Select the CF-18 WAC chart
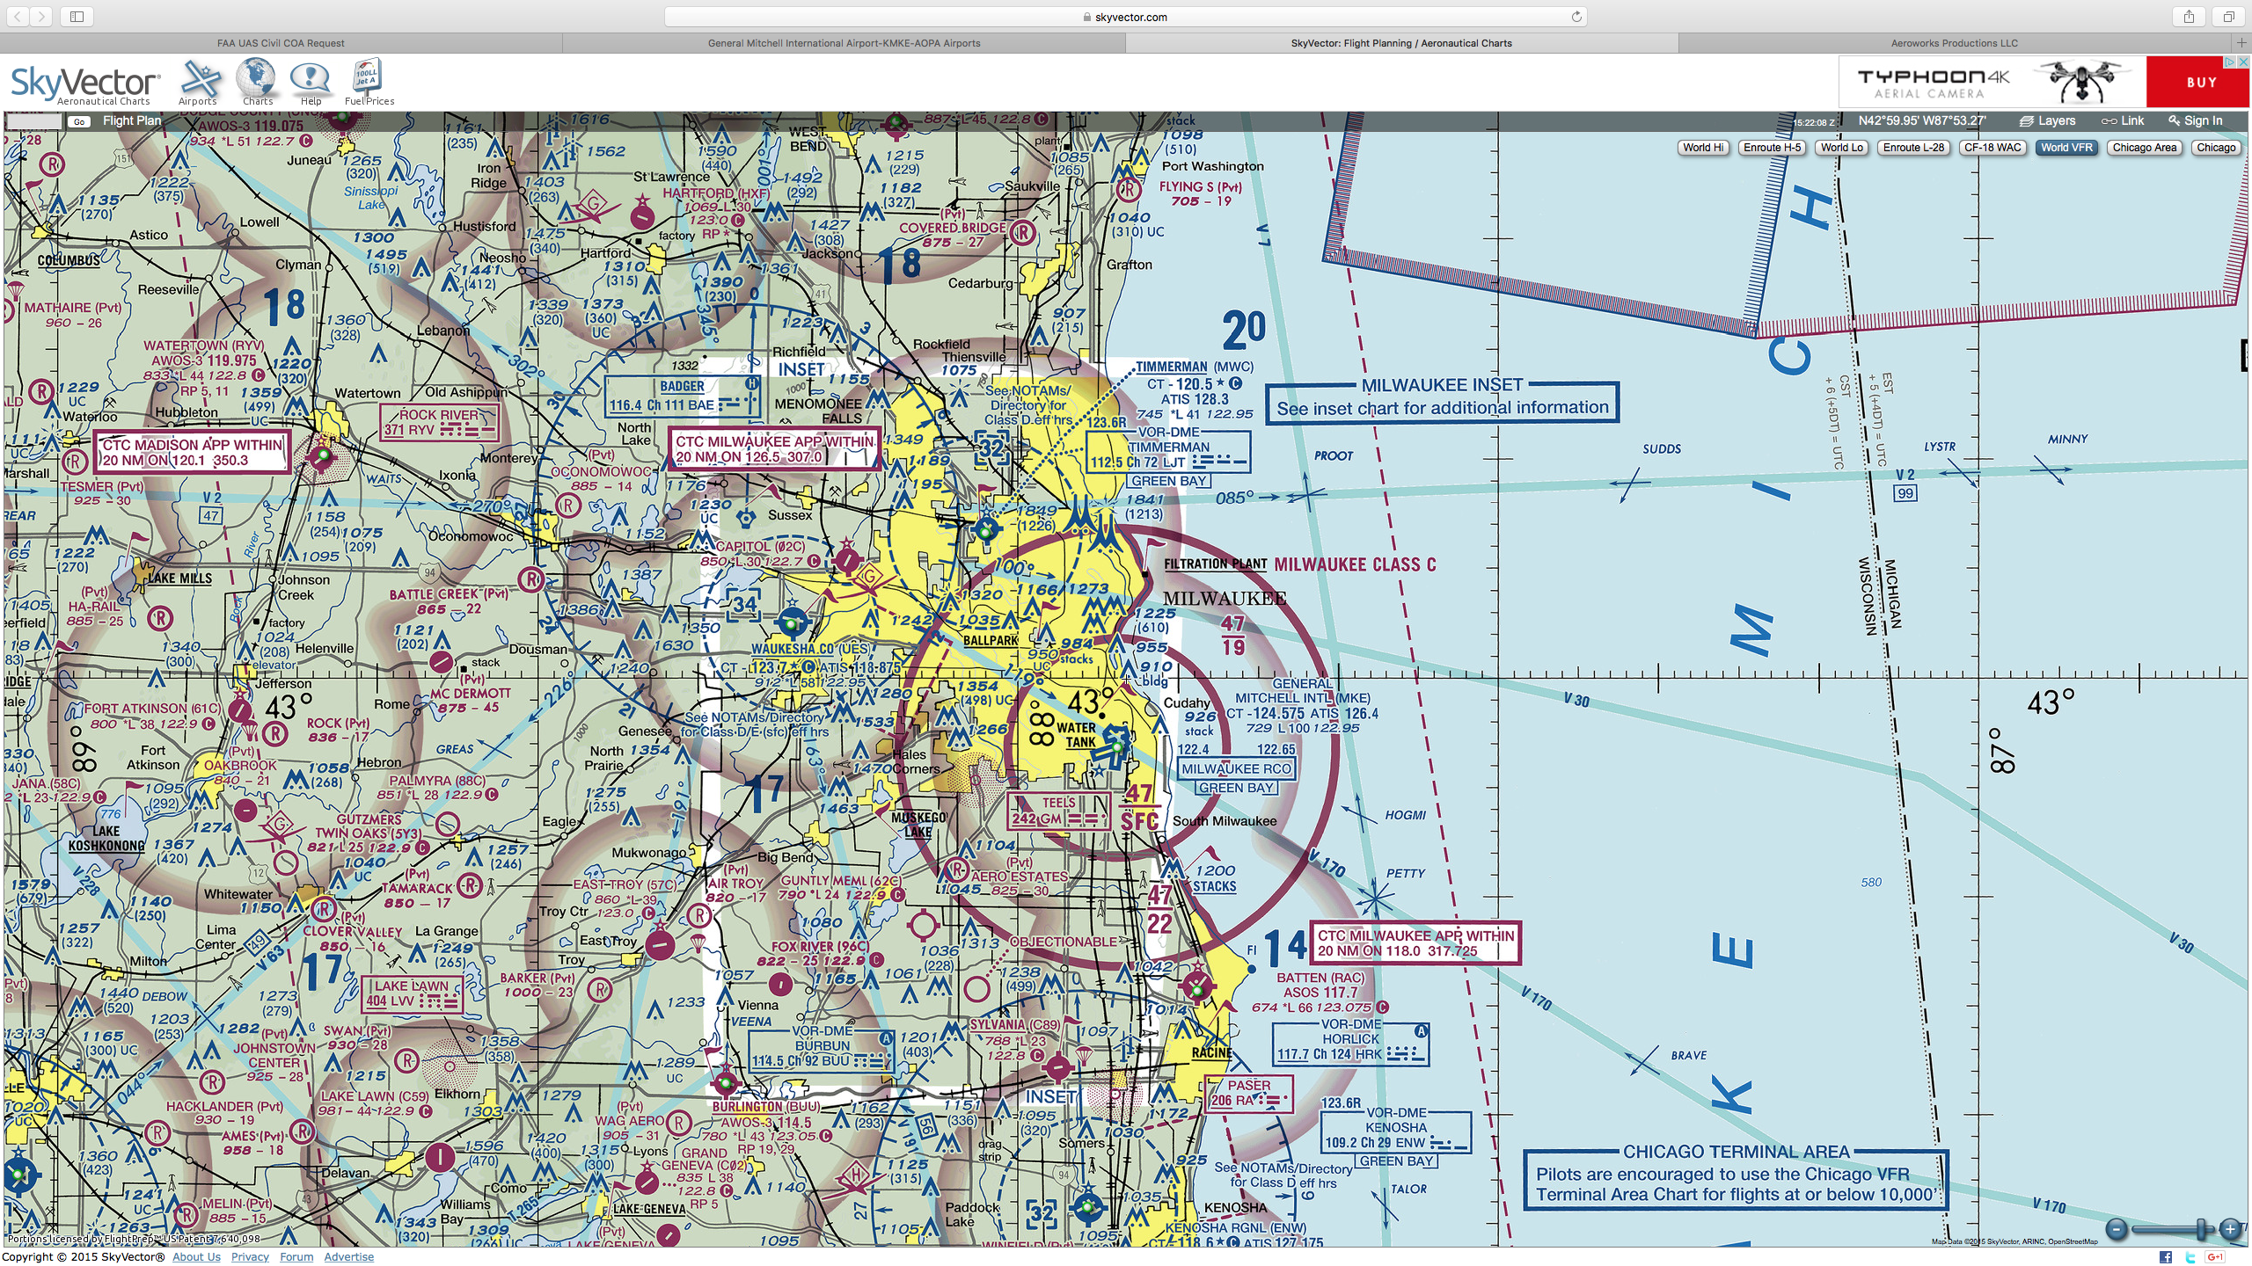This screenshot has width=2252, height=1266. (1992, 148)
